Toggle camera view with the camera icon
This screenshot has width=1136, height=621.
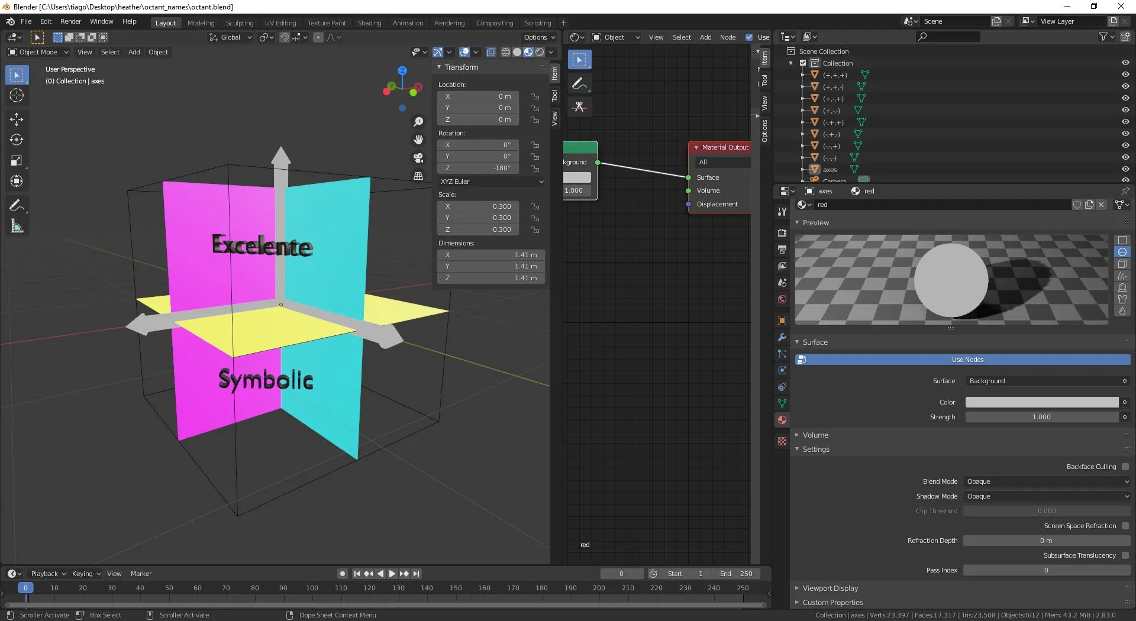coord(418,158)
